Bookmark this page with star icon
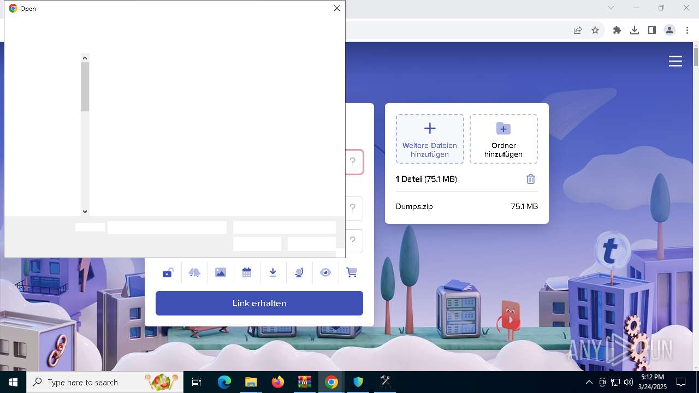Screen dimensions: 699x393 [595, 30]
